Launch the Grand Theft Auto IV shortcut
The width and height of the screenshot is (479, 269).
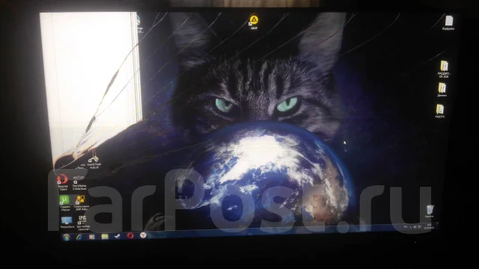coord(94,162)
